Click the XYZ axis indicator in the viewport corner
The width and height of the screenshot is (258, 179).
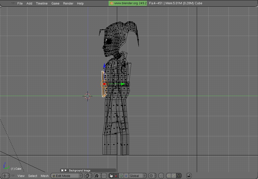point(6,166)
